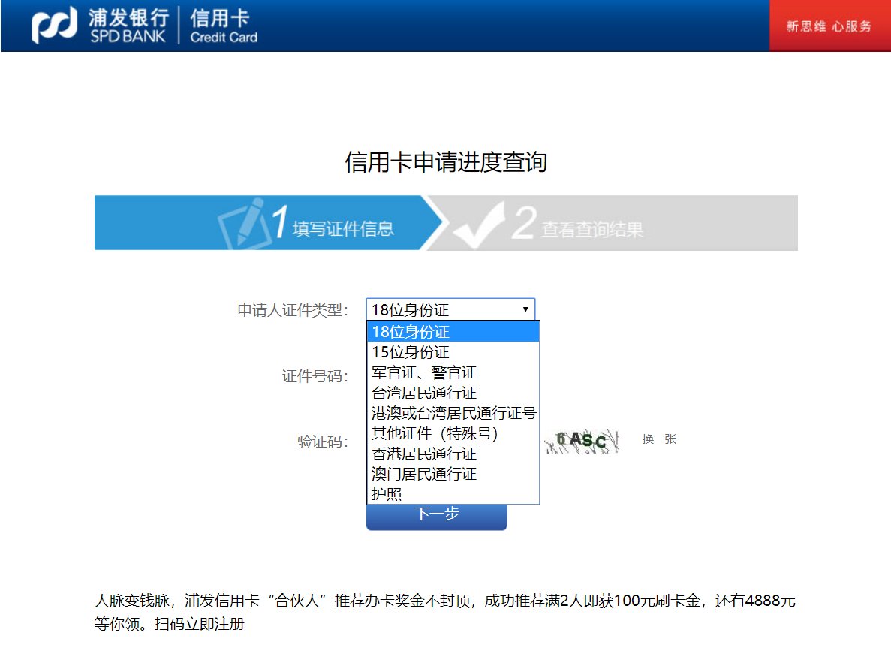Click the dropdown arrow on certificate type selector
The image size is (891, 645).
click(525, 309)
